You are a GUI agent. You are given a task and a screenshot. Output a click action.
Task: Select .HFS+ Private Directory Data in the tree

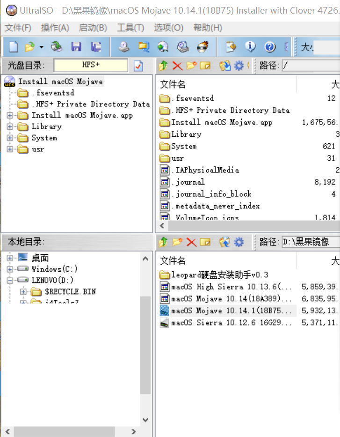coord(91,104)
